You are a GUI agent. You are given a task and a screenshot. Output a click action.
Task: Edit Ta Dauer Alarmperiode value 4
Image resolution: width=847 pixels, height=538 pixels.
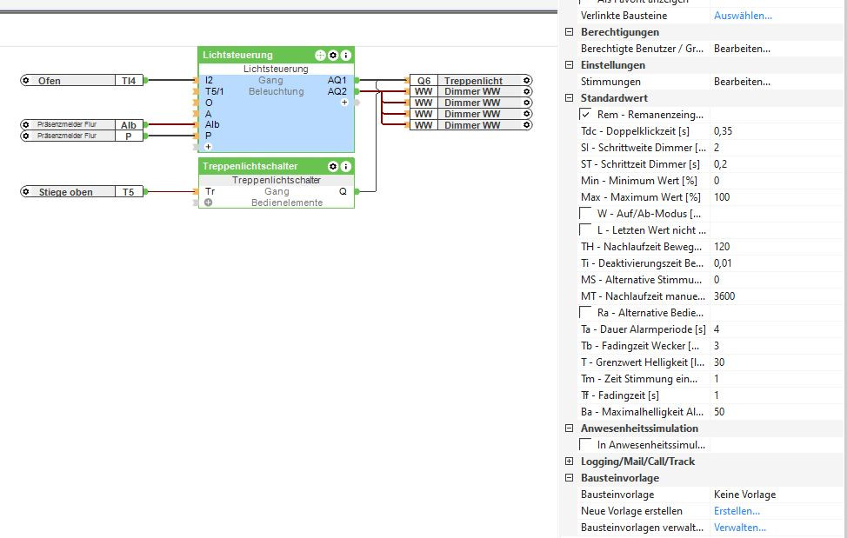(776, 329)
